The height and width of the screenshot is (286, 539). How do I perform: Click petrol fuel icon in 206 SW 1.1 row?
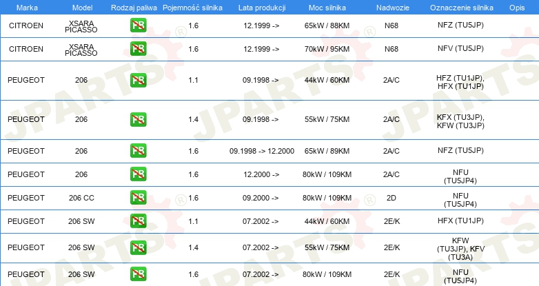point(138,221)
